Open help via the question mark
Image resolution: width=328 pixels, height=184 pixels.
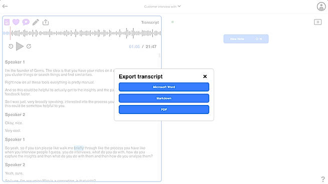pos(323,179)
